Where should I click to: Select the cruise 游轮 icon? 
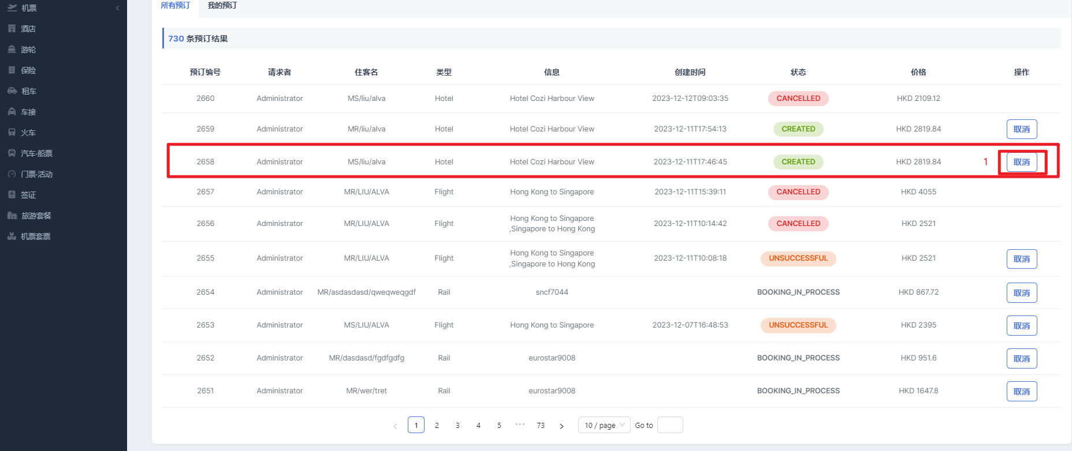[12, 50]
